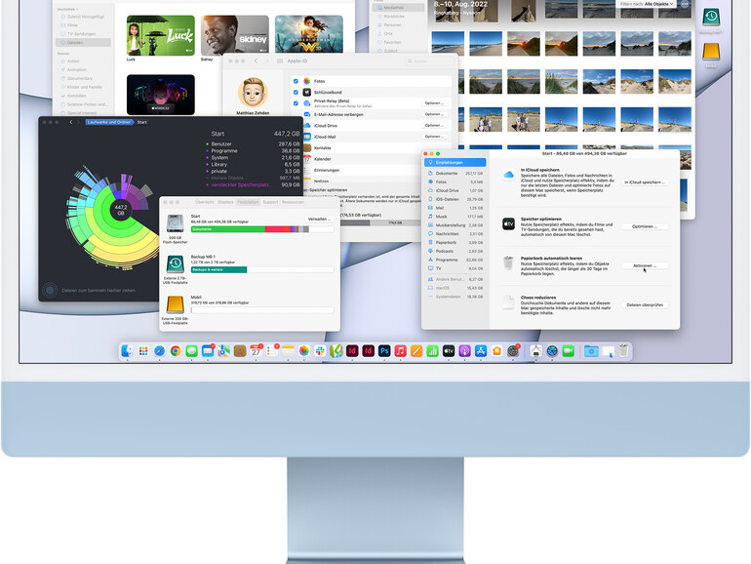Open Home app in the Dock
Viewport: 751px width, 564px height.
click(496, 351)
